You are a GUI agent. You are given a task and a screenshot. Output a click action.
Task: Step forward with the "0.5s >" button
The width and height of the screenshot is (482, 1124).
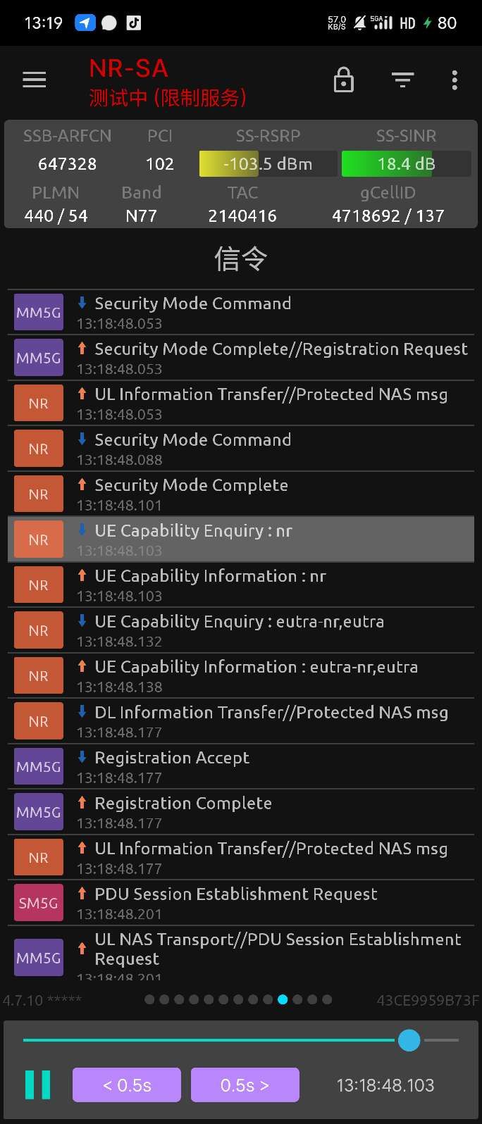point(245,1085)
